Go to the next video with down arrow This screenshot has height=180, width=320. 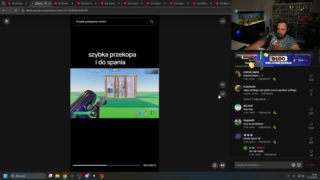click(x=222, y=94)
